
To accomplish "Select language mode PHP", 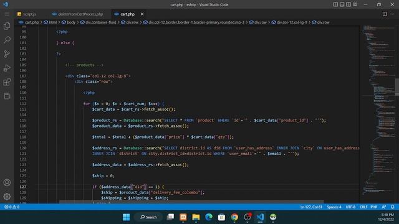I will click(373, 207).
